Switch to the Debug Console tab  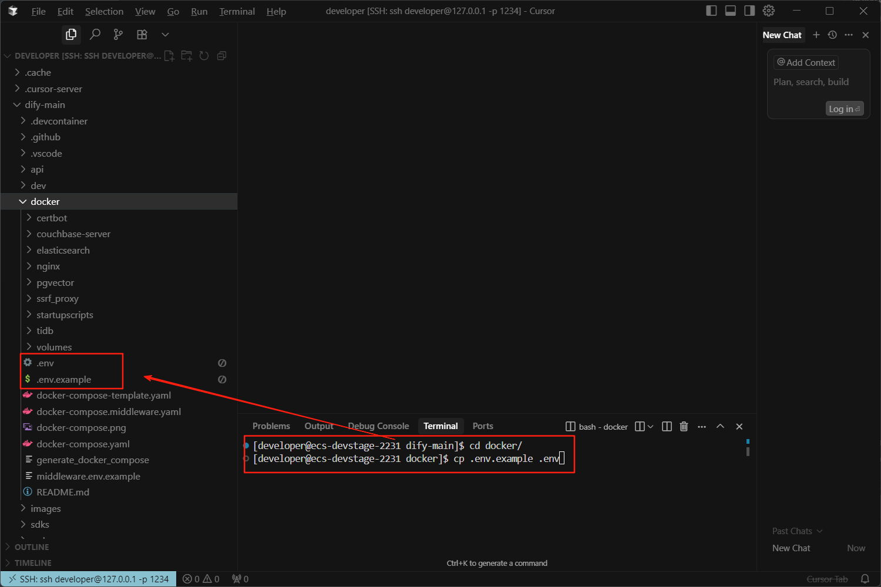(x=378, y=426)
